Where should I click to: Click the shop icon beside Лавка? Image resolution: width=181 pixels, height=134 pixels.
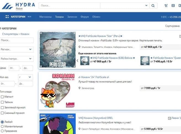tap(169, 118)
